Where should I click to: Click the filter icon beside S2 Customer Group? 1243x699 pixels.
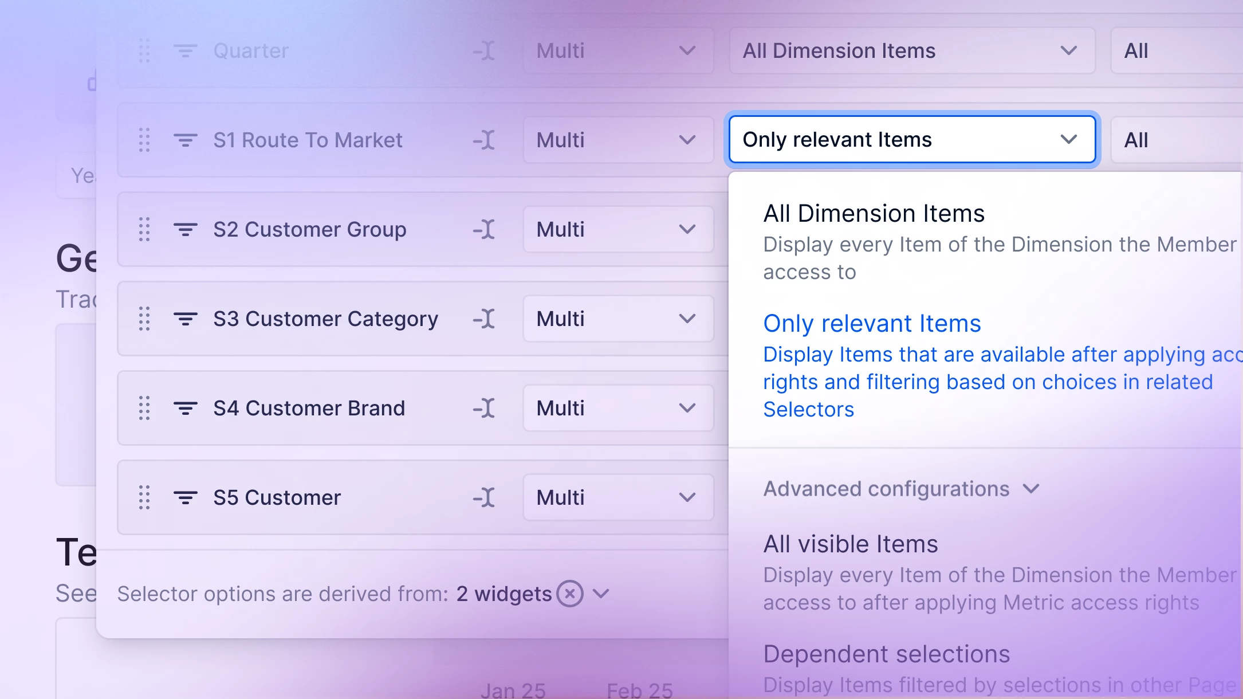click(186, 229)
